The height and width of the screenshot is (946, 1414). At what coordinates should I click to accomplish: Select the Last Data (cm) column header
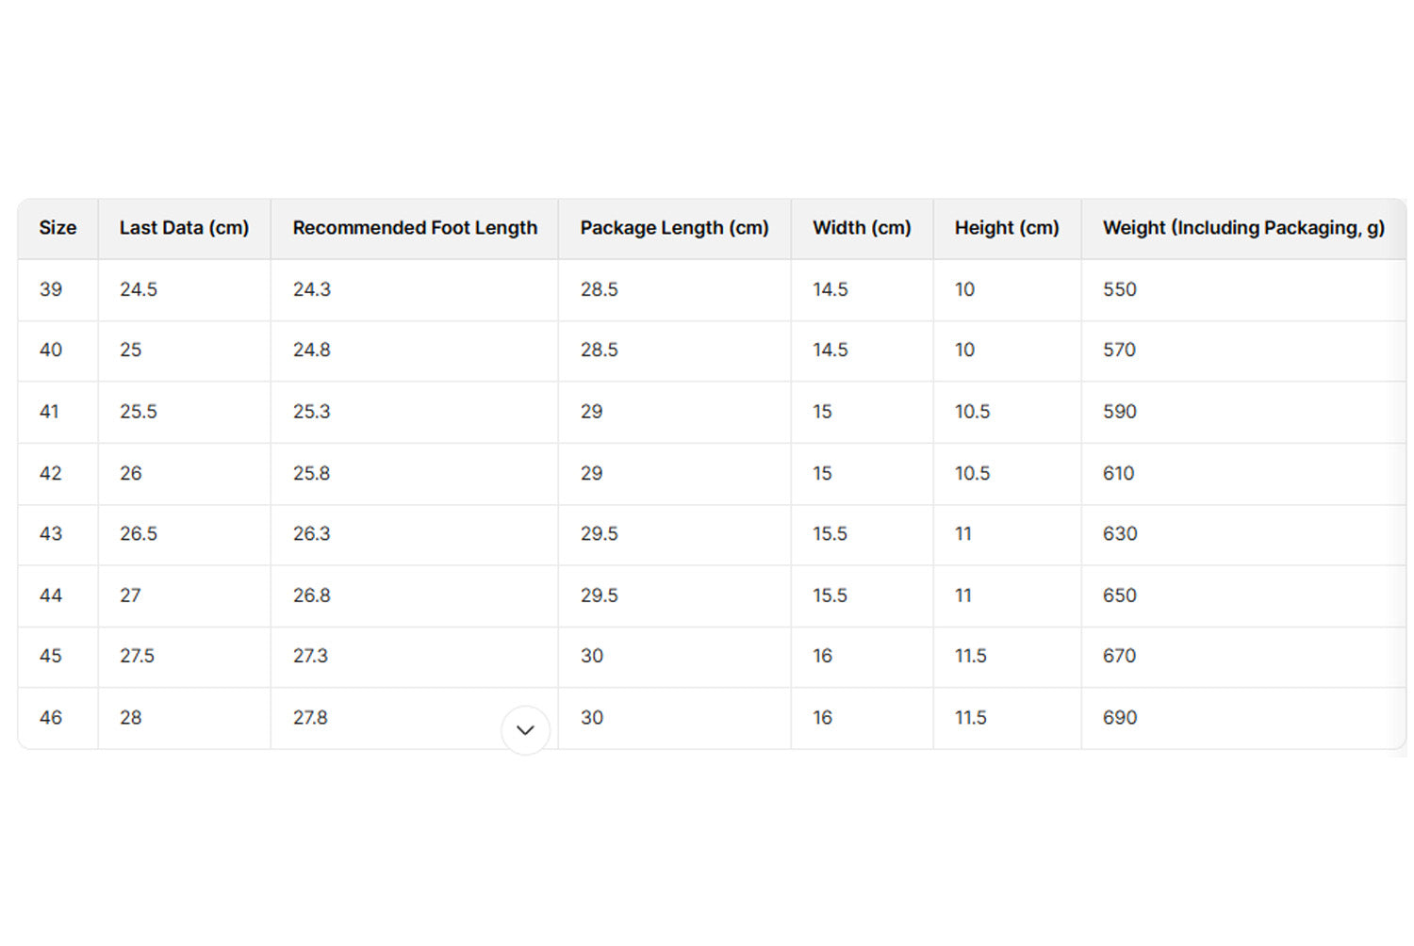tap(184, 228)
